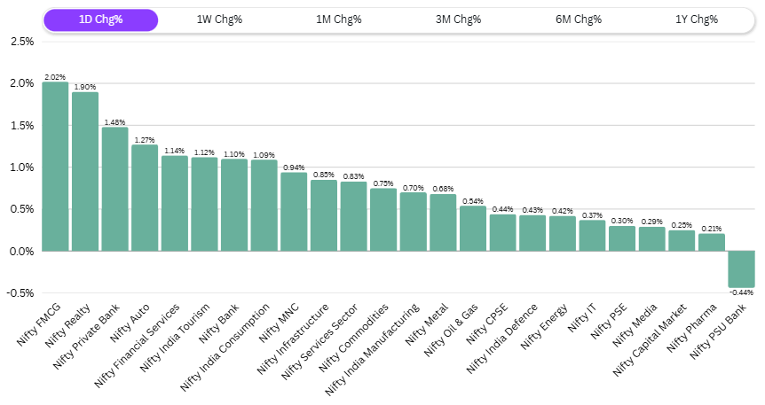Viewport: 765px width, 405px height.
Task: Click the Nifty FMCG bar
Action: point(55,167)
